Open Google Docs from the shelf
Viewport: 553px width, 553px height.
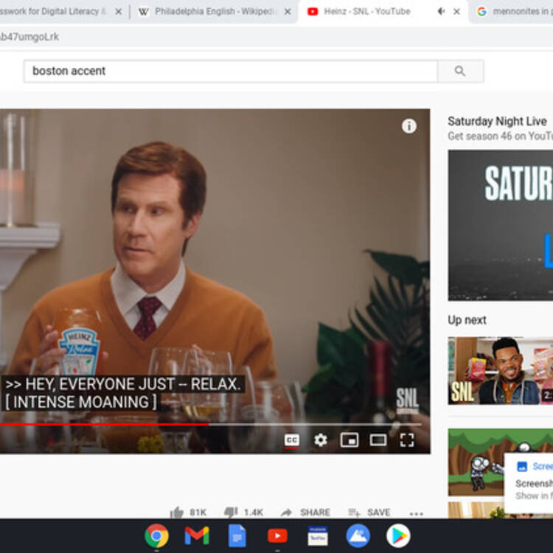coord(237,536)
